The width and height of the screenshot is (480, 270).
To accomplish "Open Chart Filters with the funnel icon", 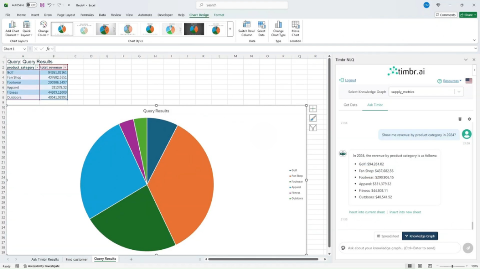I will [x=313, y=127].
